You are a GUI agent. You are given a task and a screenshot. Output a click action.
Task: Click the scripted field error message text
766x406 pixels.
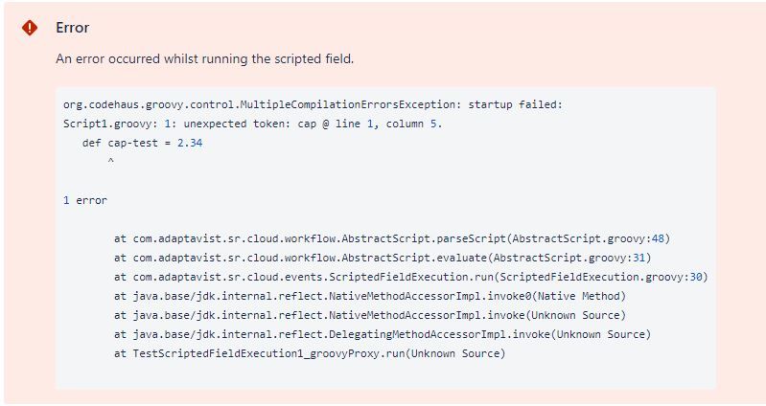click(205, 58)
